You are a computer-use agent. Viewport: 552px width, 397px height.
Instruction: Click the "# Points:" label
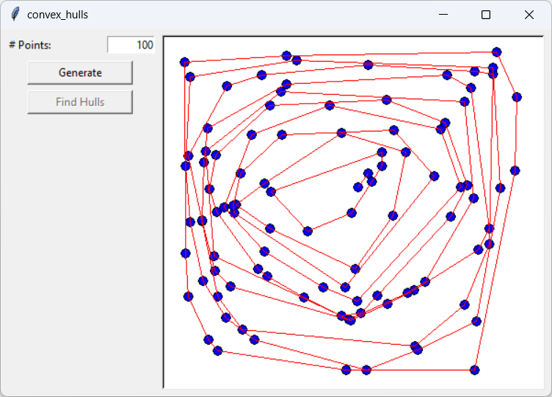30,45
